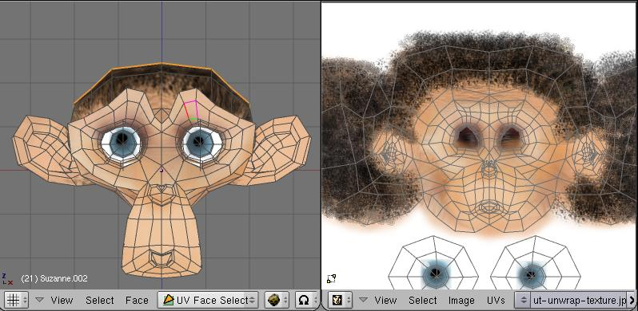Open the UVs menu

click(x=496, y=301)
